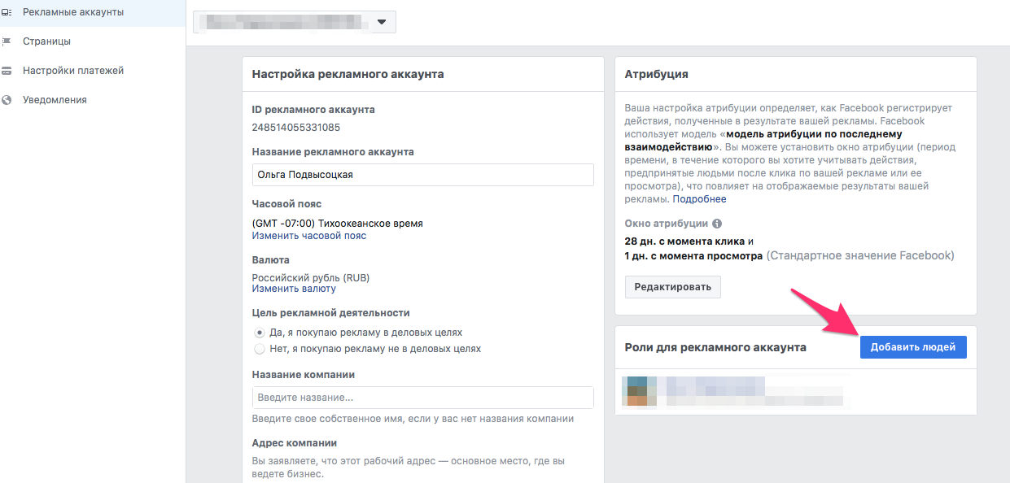
Task: Open Рекламные аккаунты section
Action: (73, 12)
